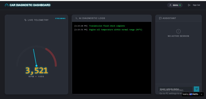
Task: Select the Engine oil temperature log entry
Action: pos(116,30)
